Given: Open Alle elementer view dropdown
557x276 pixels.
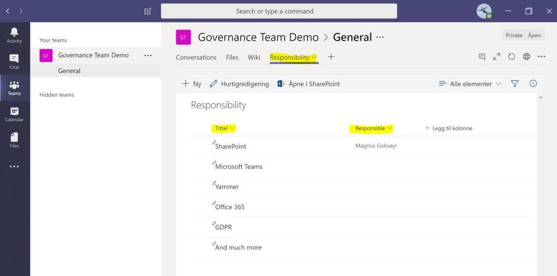Looking at the screenshot, I should click(470, 84).
